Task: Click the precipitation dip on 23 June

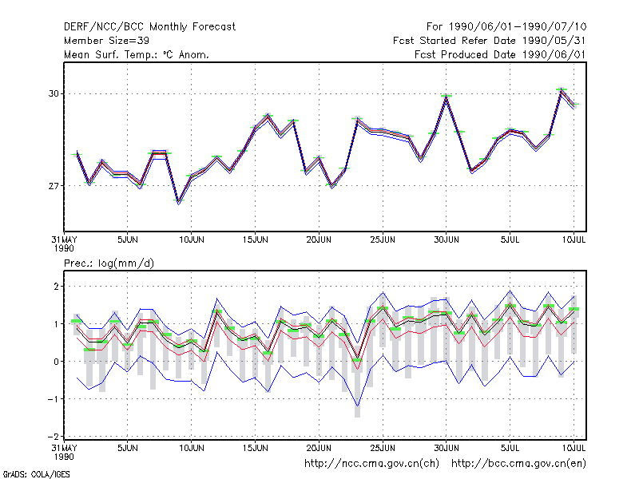Action: pyautogui.click(x=357, y=360)
